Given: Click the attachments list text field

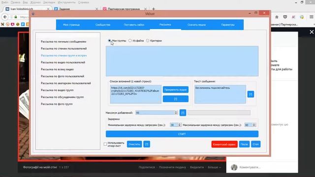Looking at the screenshot, I should (x=136, y=94).
